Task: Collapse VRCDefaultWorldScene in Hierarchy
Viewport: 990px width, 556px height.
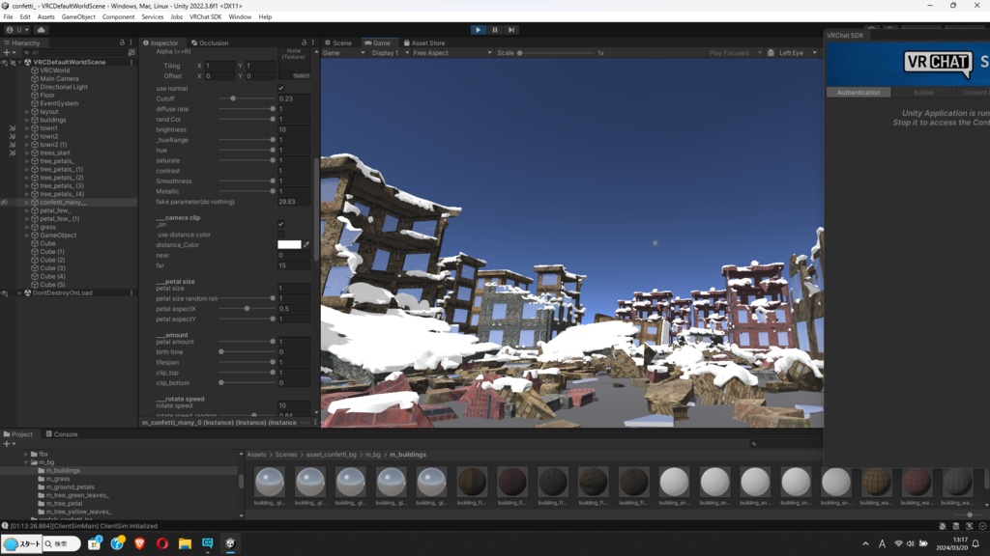Action: (x=19, y=63)
